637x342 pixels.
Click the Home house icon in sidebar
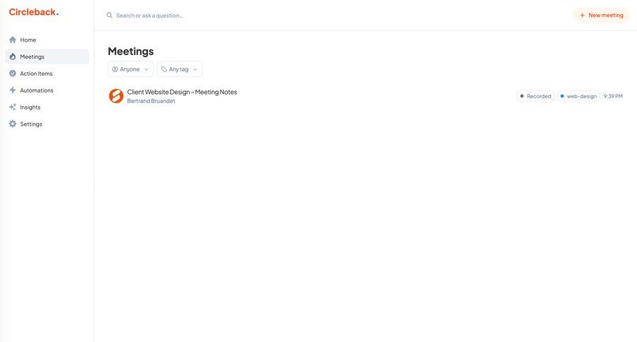(13, 40)
